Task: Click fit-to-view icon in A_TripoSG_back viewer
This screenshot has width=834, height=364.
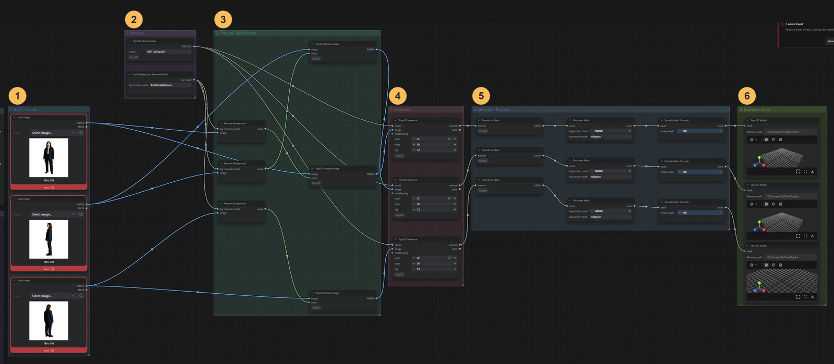Action: (x=798, y=297)
